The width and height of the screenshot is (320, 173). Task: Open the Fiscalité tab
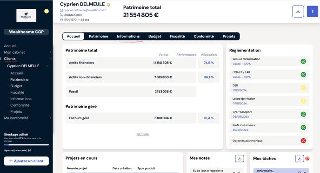tap(177, 36)
